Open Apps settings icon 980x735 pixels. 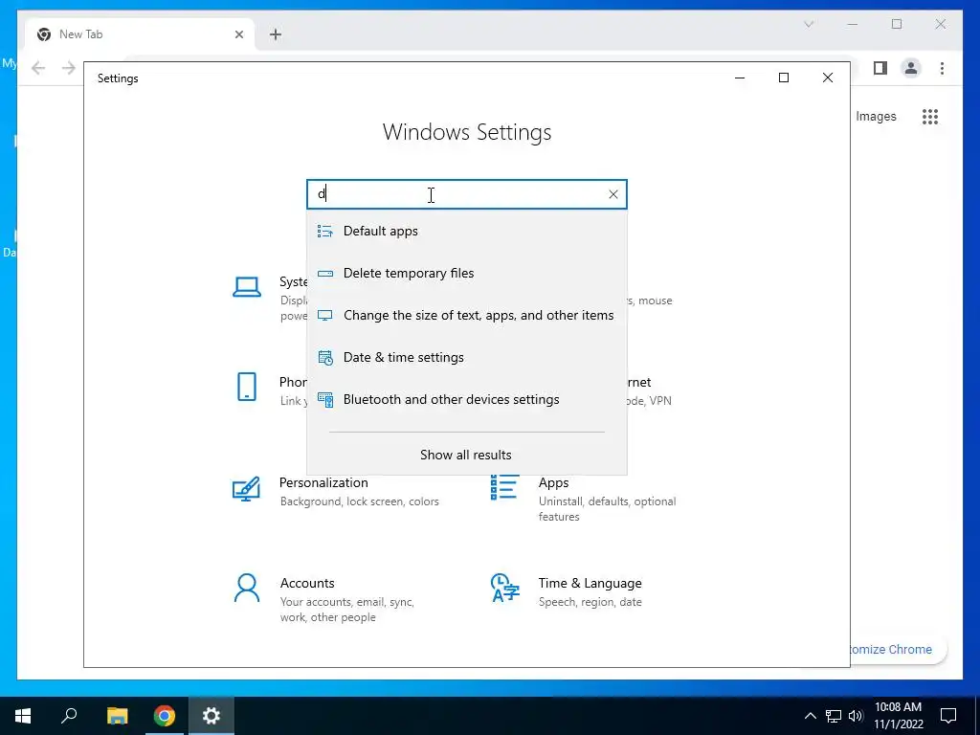504,487
